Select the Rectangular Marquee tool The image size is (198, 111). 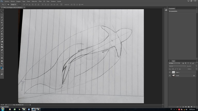[2, 15]
